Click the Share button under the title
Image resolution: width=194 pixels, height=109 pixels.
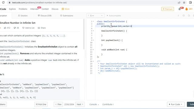(42, 28)
